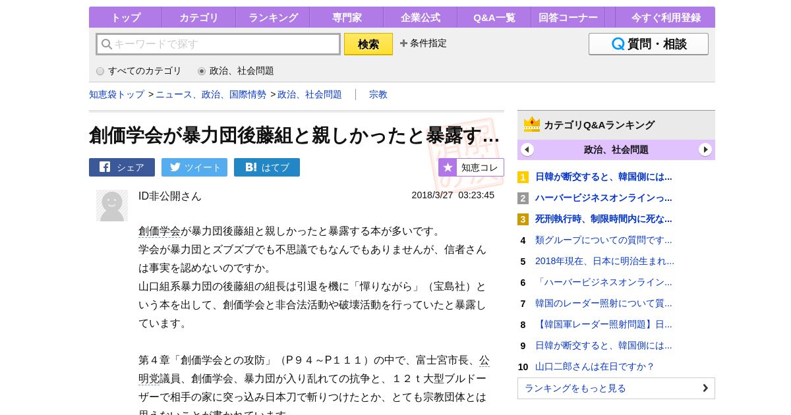The height and width of the screenshot is (415, 791).
Task: Open the ランキング tab
Action: pos(273,17)
